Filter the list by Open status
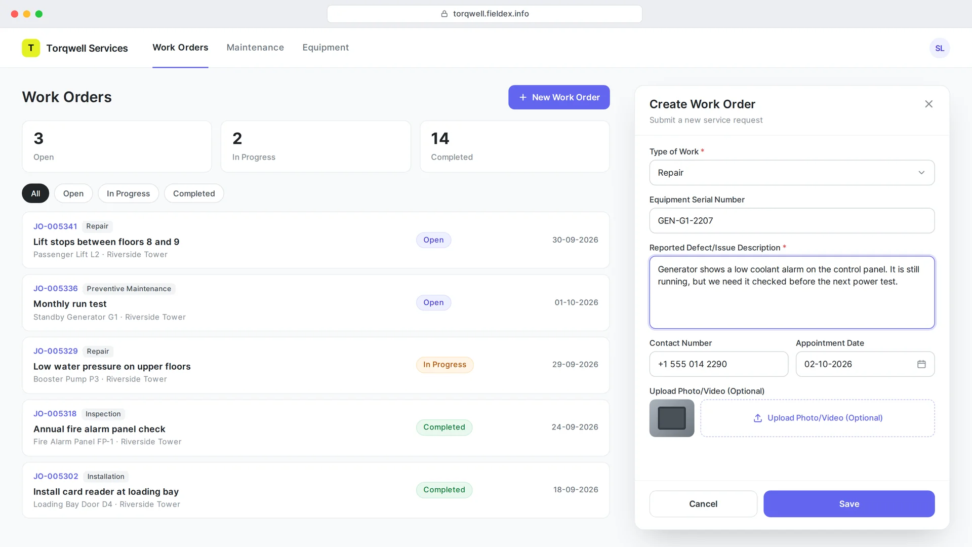The height and width of the screenshot is (547, 972). tap(73, 193)
